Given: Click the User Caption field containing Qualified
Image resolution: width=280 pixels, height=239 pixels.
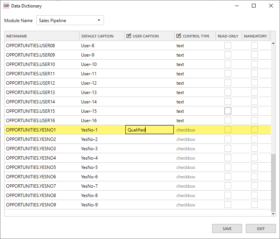Looking at the screenshot, I should [x=149, y=130].
